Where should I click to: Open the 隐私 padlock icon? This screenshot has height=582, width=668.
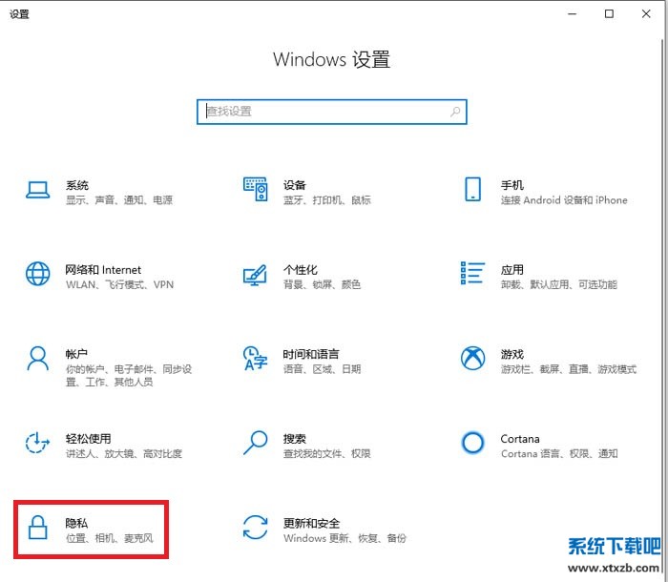click(x=37, y=528)
